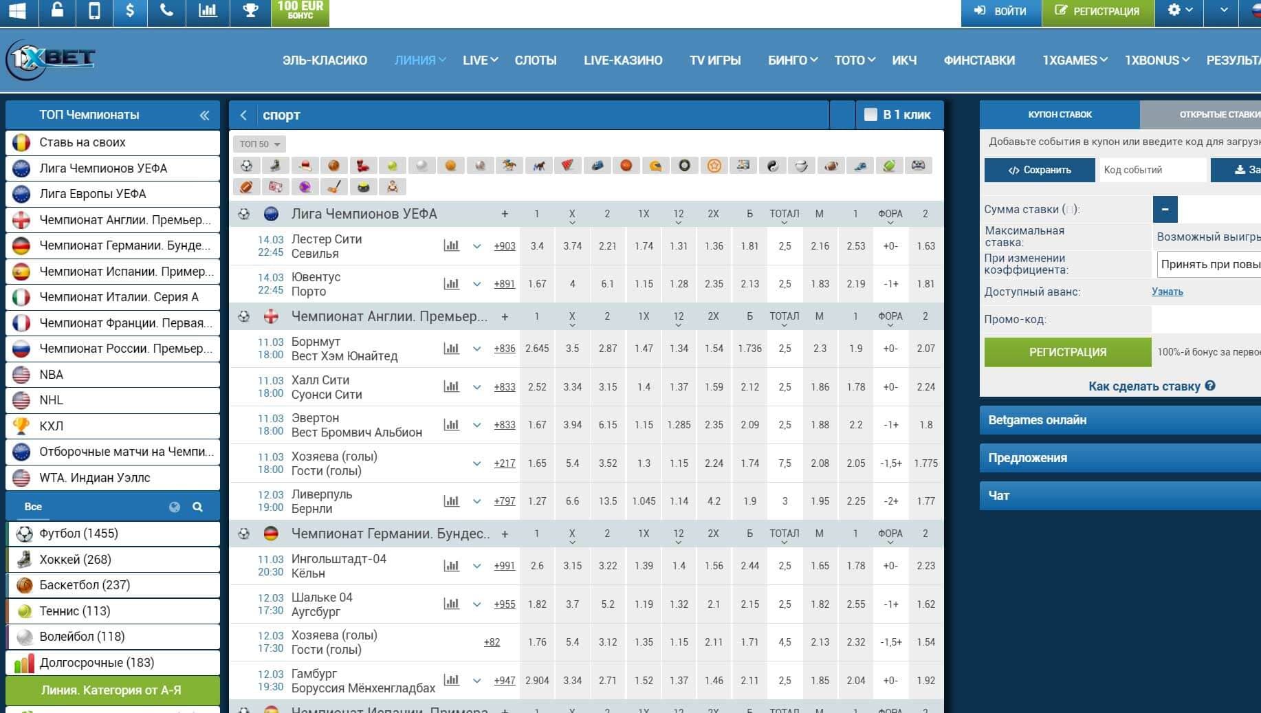Open При изменении коэффициента select box
This screenshot has width=1261, height=713.
click(1208, 264)
